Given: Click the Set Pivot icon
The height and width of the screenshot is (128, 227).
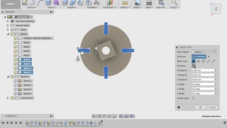Looking at the screenshot, I should tap(193, 66).
